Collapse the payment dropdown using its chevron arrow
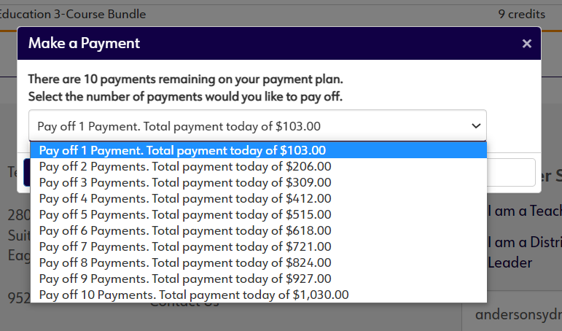562x331 pixels. pyautogui.click(x=476, y=126)
